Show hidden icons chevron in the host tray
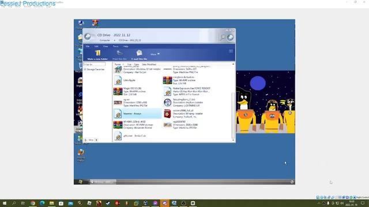Screen dimensions: 369x207 (x=319, y=203)
